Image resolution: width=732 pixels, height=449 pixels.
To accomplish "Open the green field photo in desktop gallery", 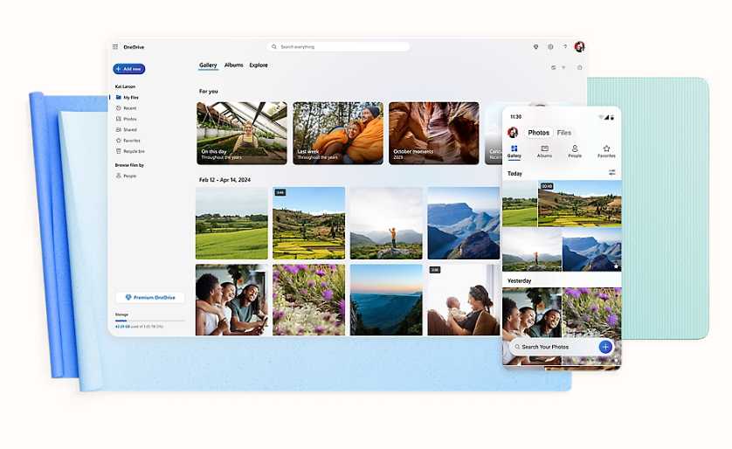I will (x=231, y=223).
